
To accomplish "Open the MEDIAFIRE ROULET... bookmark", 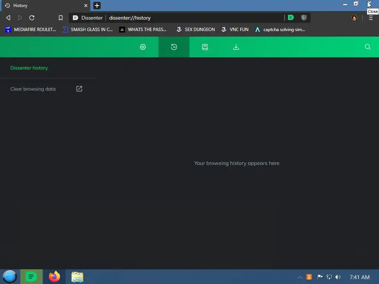I will tap(31, 30).
